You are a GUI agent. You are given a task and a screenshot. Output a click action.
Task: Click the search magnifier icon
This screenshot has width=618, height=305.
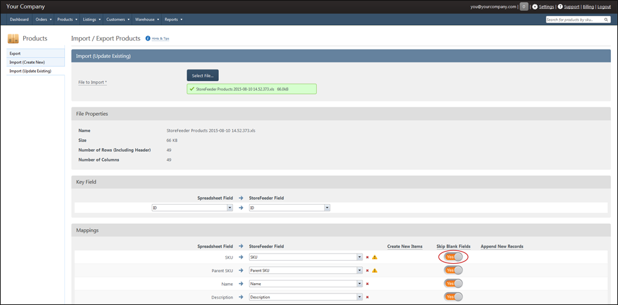[606, 20]
